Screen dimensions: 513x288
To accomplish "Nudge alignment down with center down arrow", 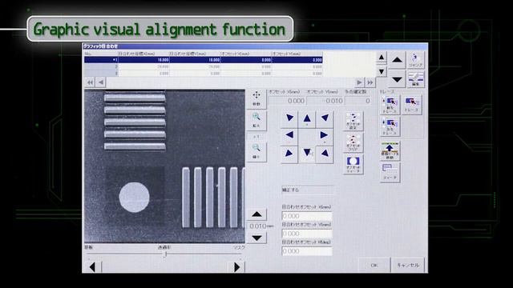I will point(307,153).
